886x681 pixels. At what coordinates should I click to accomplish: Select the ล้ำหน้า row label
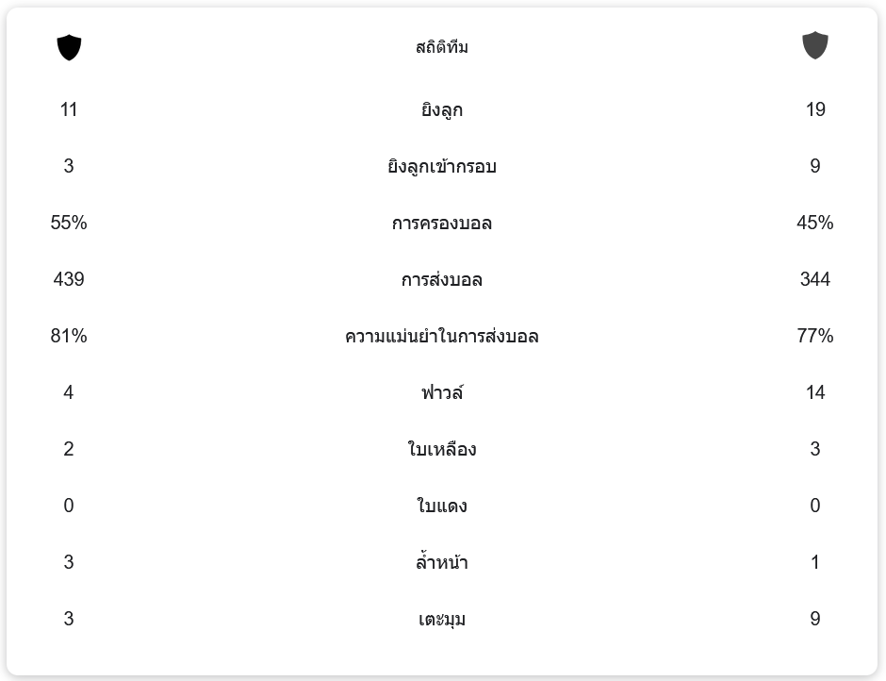[442, 561]
